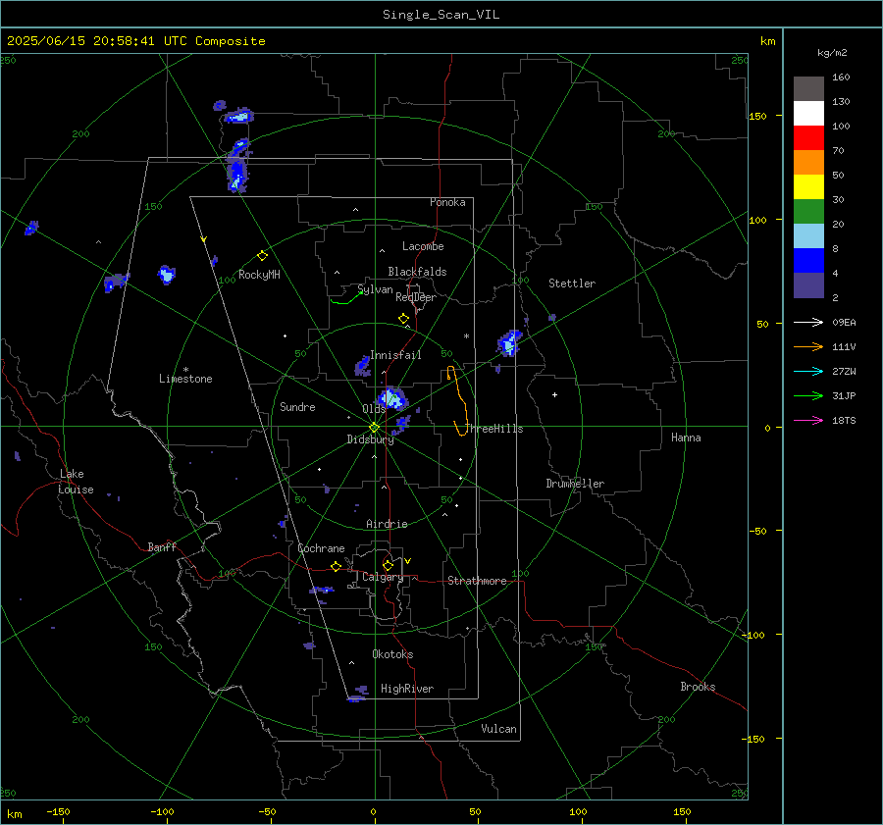Image resolution: width=883 pixels, height=825 pixels.
Task: Select the green 20-30 color swatch
Action: pos(808,211)
